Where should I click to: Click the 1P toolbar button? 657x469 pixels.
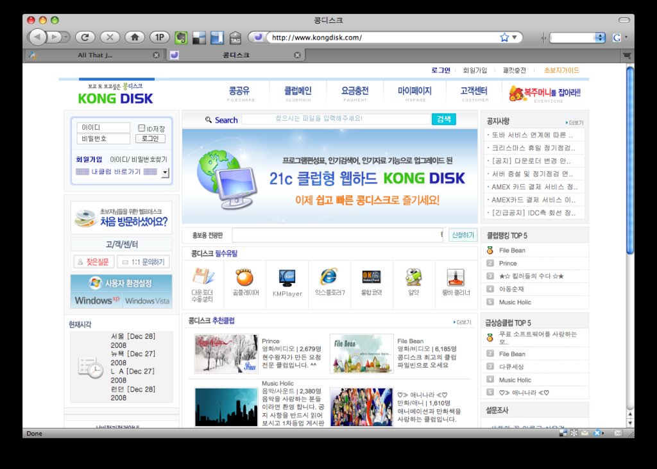(160, 37)
